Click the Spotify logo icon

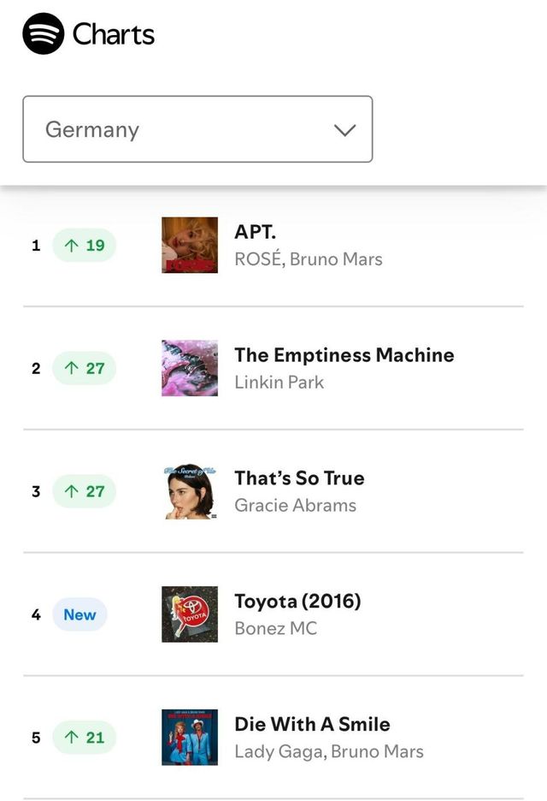coord(44,34)
